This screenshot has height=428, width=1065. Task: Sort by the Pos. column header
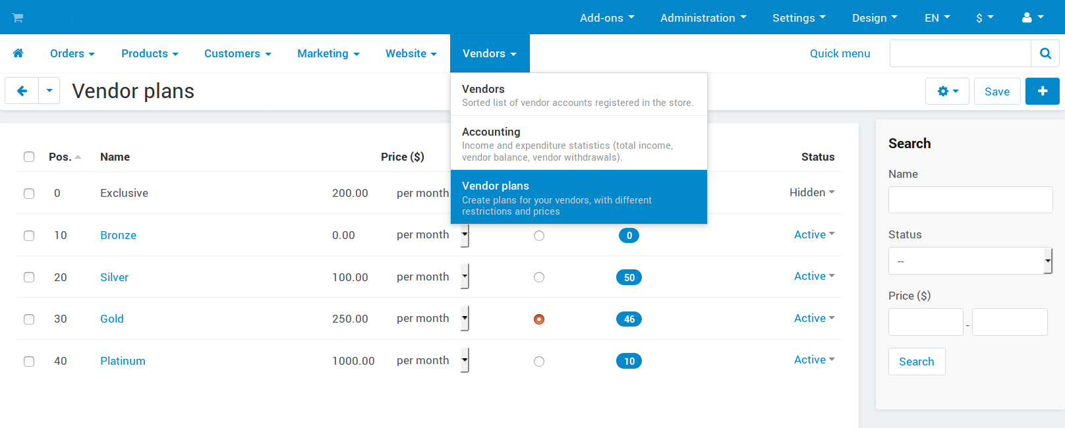[65, 157]
